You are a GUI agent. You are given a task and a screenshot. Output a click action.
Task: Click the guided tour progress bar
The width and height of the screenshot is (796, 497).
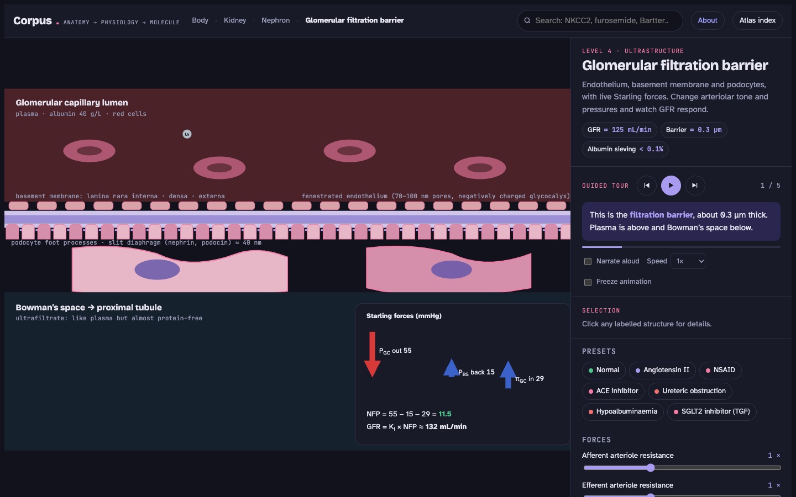[681, 247]
